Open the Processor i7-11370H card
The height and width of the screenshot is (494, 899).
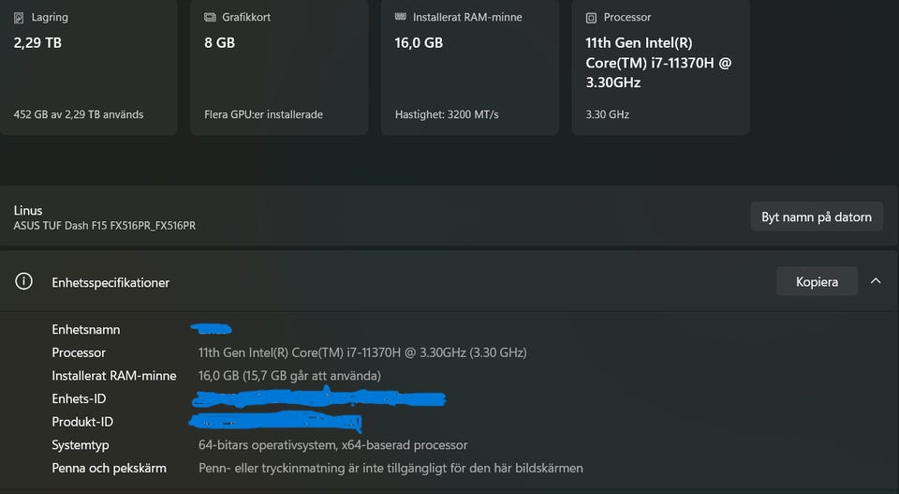tap(660, 67)
